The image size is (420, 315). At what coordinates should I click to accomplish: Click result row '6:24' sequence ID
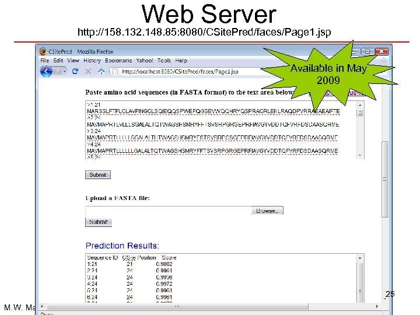click(92, 297)
